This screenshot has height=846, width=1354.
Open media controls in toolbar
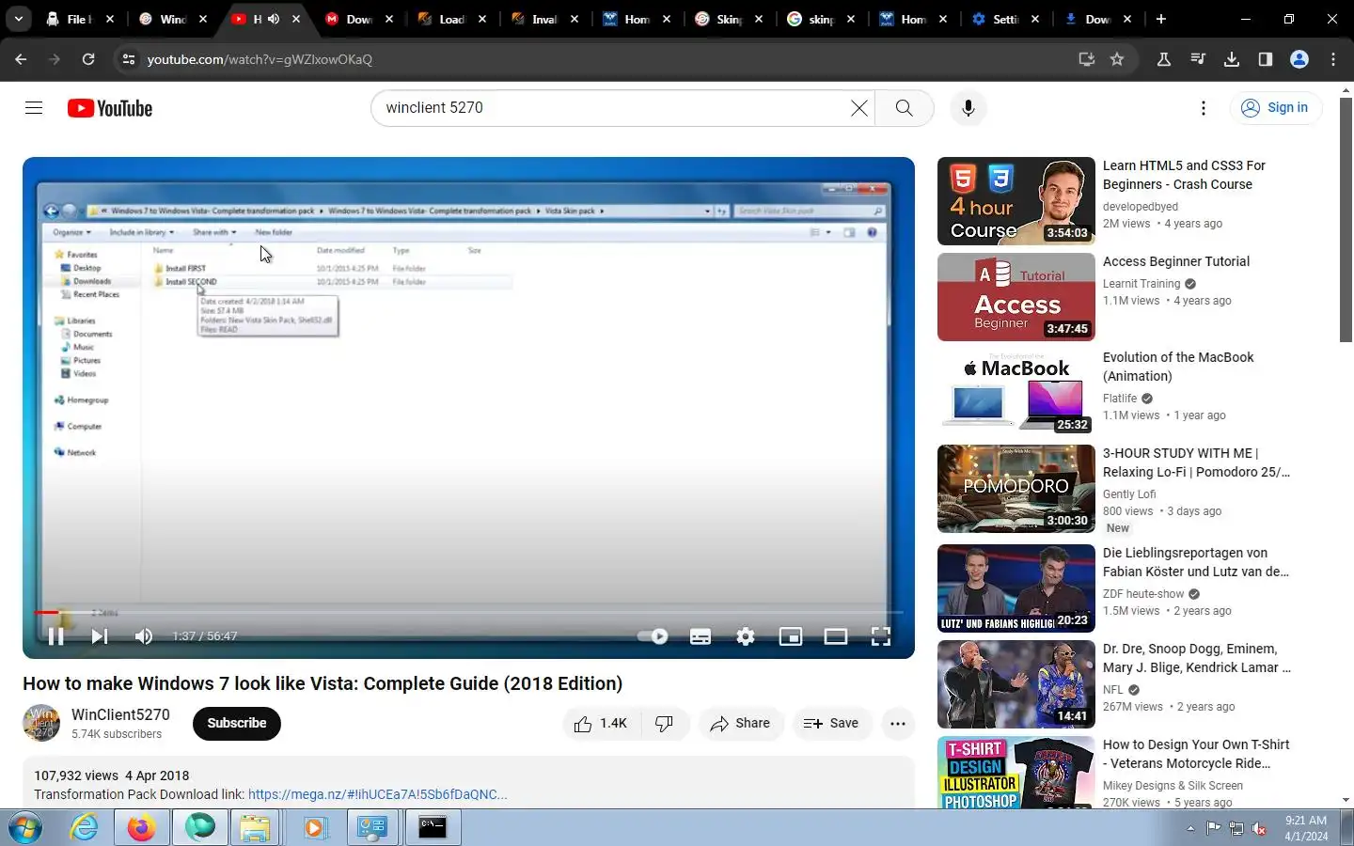(1197, 59)
